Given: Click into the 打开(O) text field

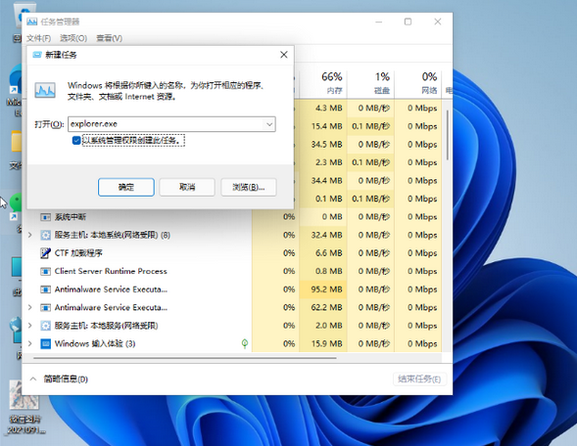Looking at the screenshot, I should click(x=167, y=124).
